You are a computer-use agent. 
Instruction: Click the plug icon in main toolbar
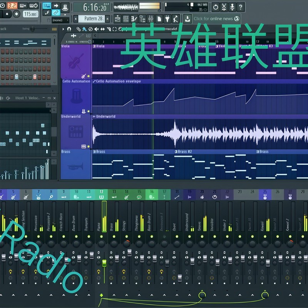coord(167,19)
